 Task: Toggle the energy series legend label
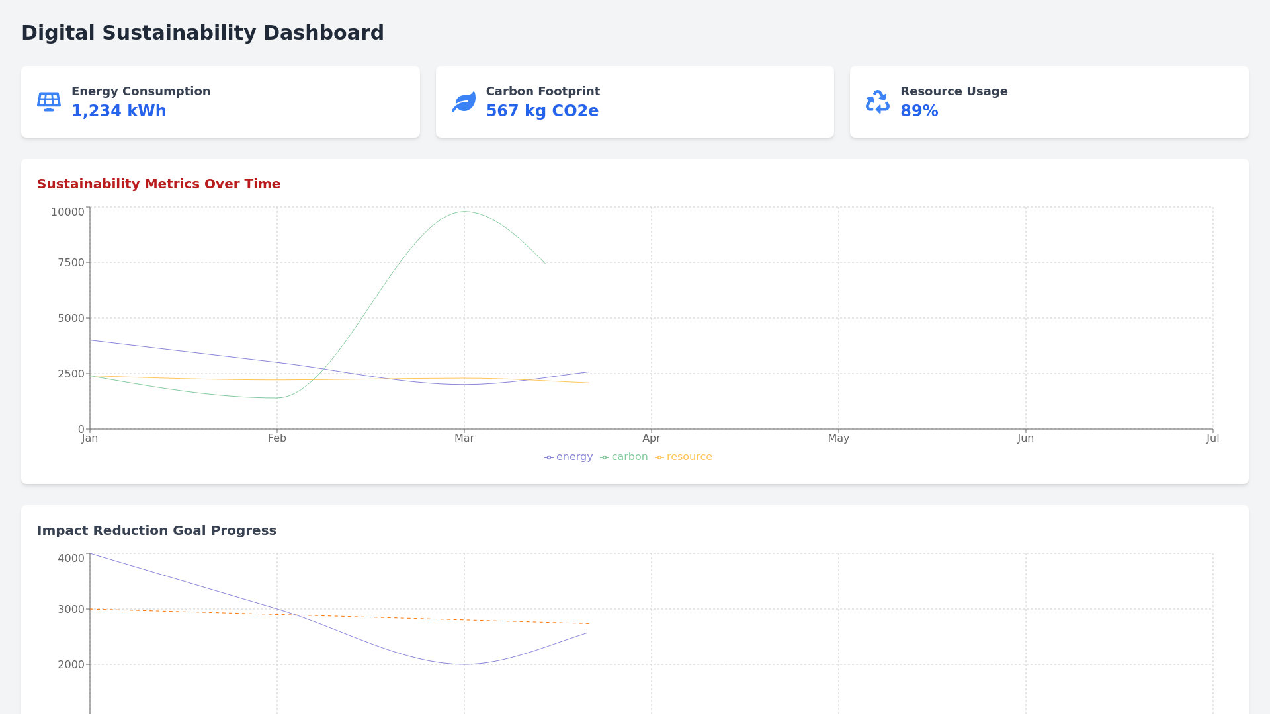point(574,457)
